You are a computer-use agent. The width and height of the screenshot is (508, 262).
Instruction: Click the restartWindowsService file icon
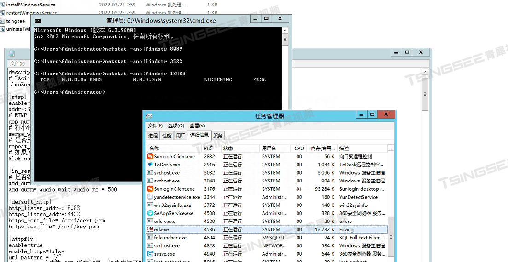click(x=3, y=13)
